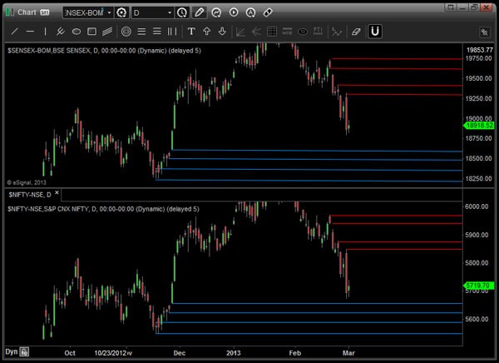Select the vertical line tool
Image resolution: width=499 pixels, height=363 pixels.
coord(45,32)
